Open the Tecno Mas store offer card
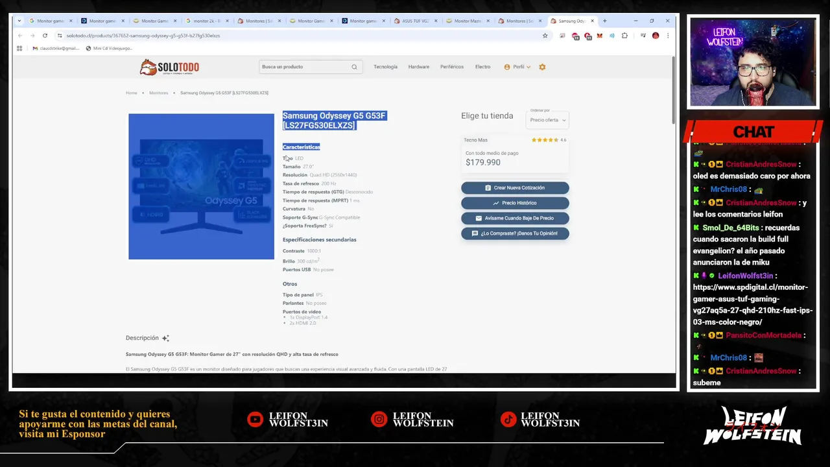The image size is (830, 467). coord(515,153)
